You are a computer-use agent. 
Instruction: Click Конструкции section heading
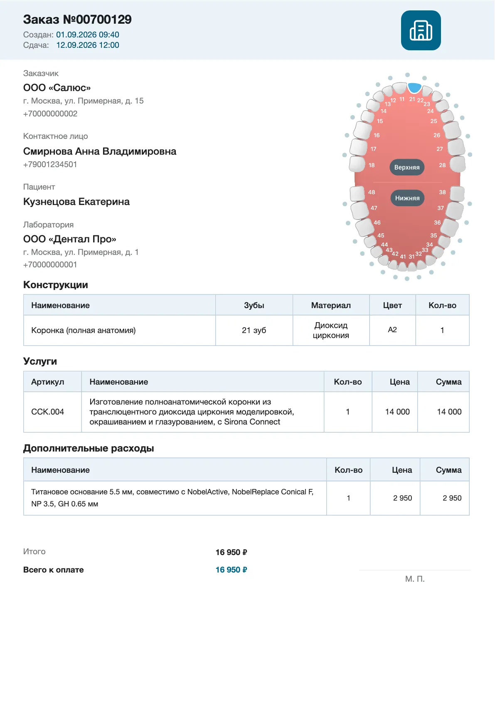56,285
